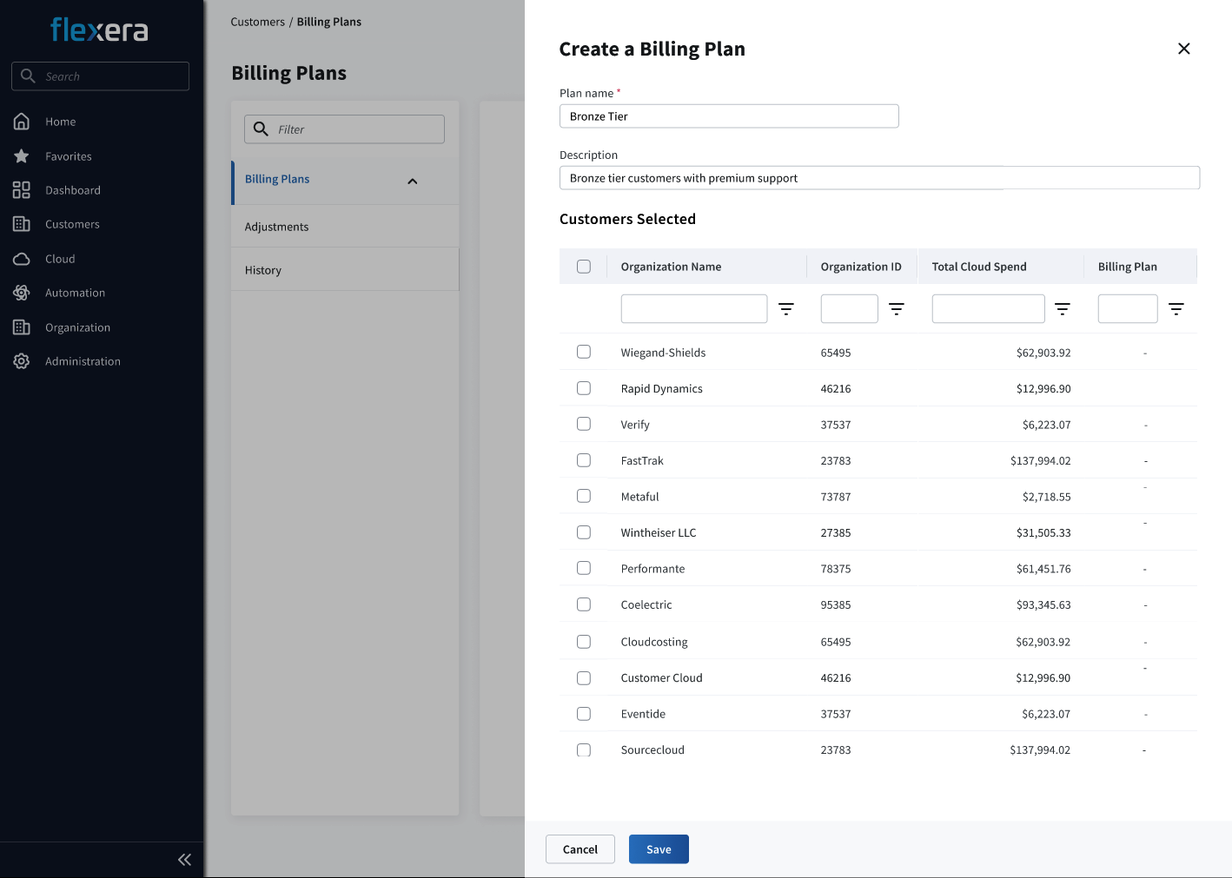Click the Administration gear icon

tap(22, 361)
